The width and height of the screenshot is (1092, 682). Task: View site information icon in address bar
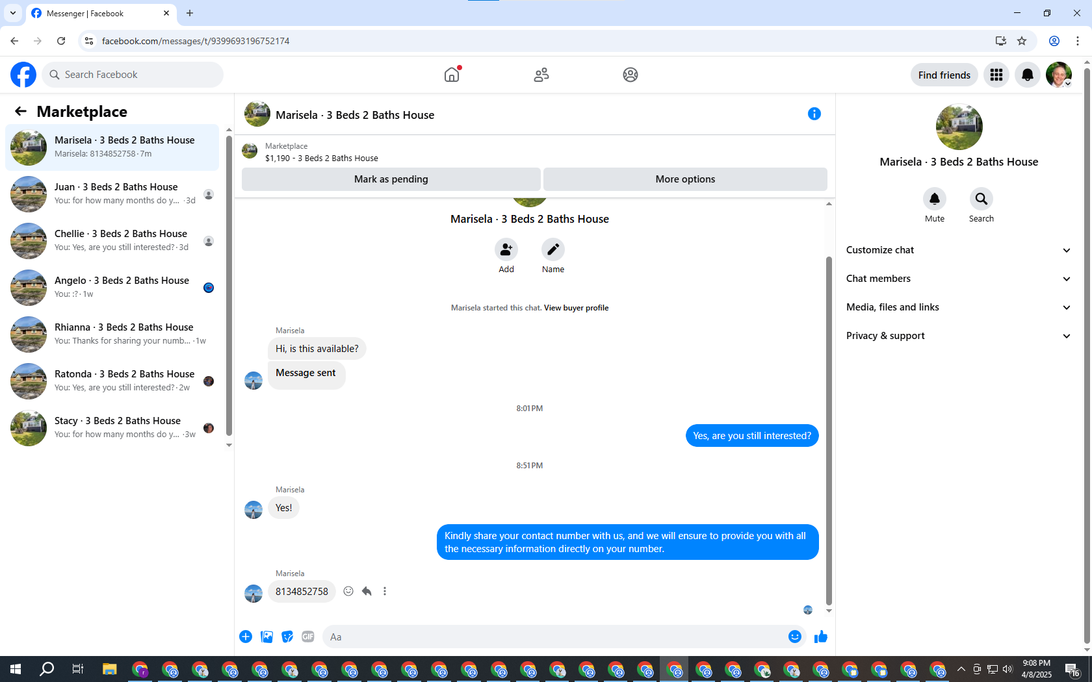point(89,41)
